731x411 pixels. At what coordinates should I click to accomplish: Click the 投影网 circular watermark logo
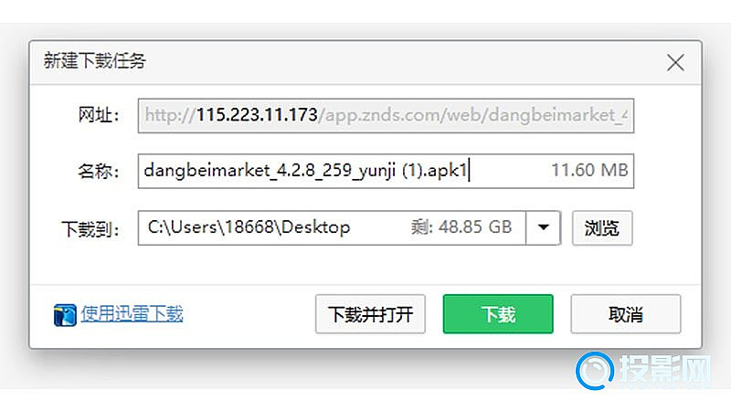point(595,371)
